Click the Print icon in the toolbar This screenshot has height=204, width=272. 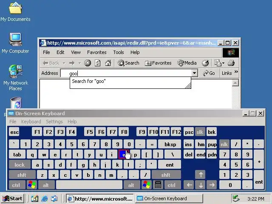pyautogui.click(x=231, y=63)
